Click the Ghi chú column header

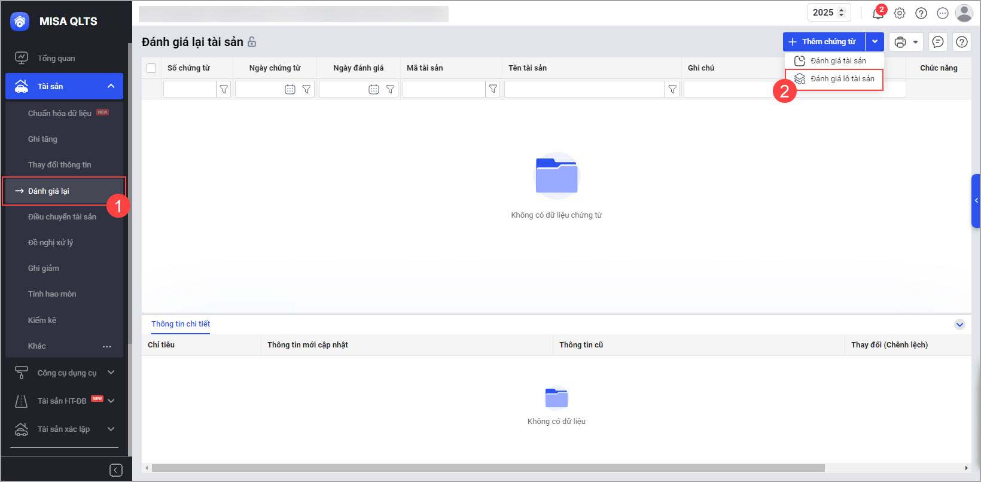[701, 68]
